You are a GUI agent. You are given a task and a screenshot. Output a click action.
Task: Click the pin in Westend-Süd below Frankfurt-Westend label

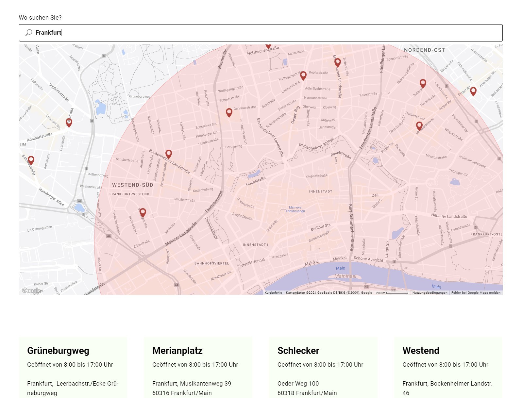click(143, 213)
